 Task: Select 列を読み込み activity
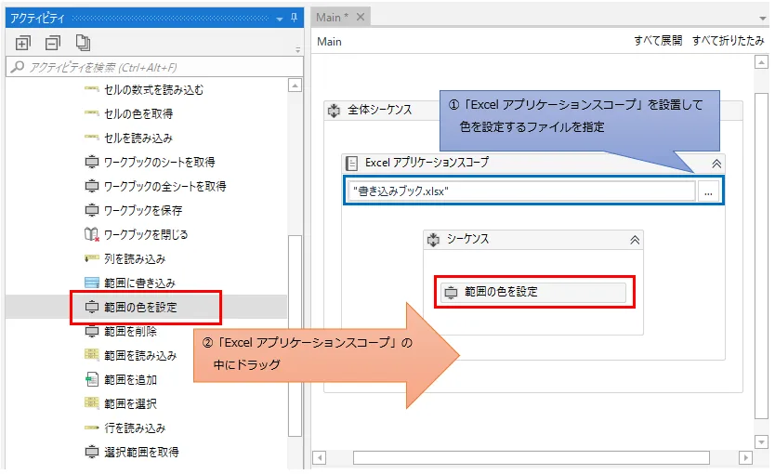tap(135, 258)
